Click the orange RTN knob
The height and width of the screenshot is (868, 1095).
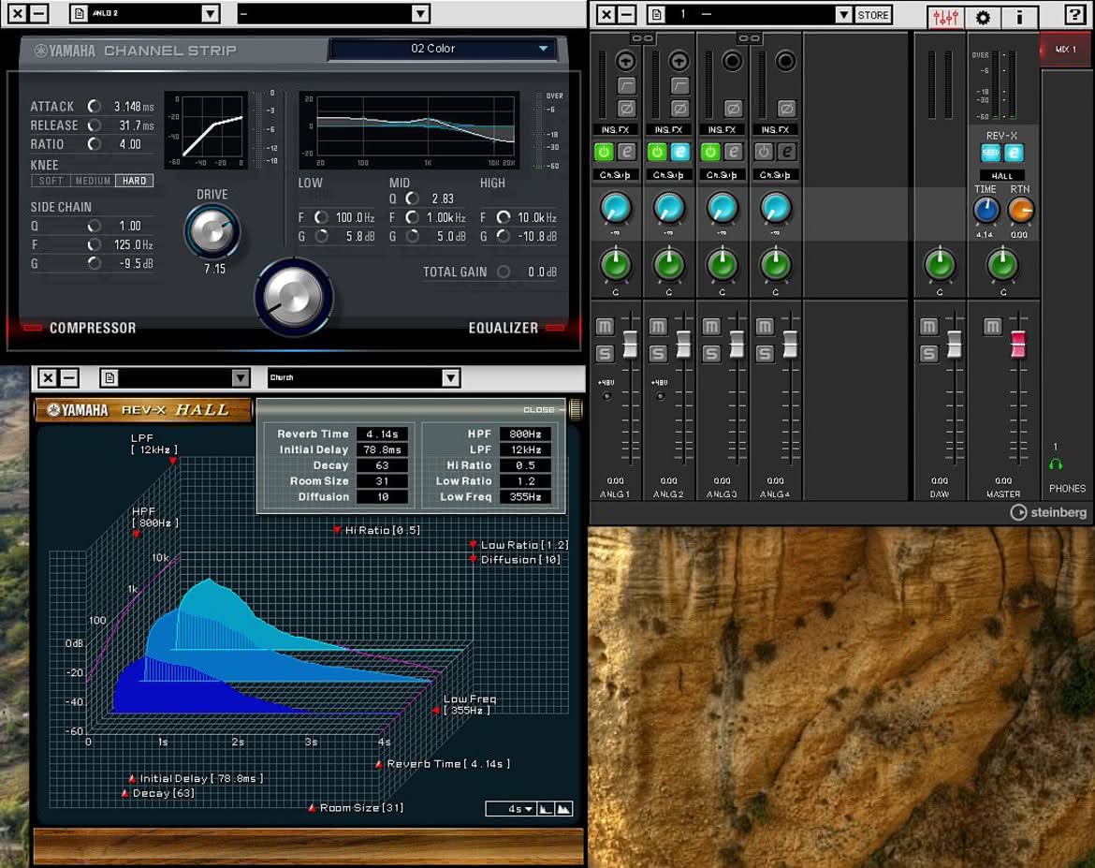pos(1020,211)
